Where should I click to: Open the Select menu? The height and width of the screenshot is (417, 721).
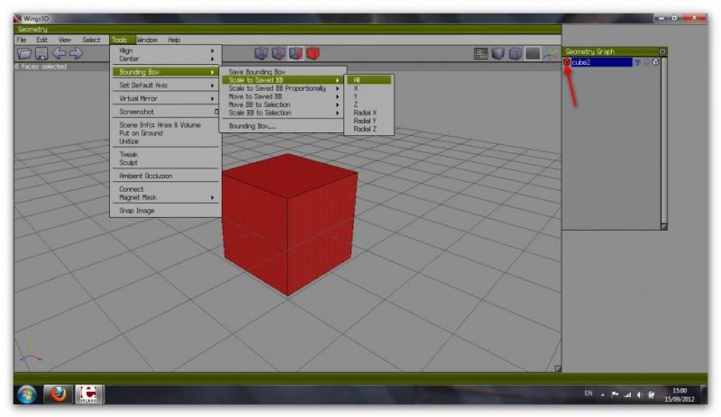[91, 40]
